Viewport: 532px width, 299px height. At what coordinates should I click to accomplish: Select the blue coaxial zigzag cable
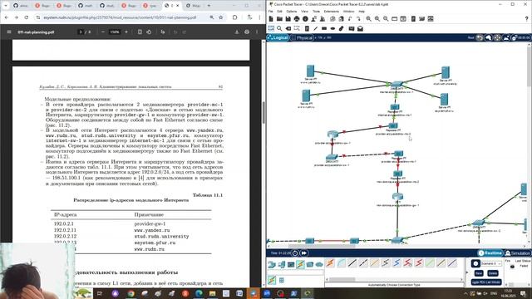coord(397,263)
